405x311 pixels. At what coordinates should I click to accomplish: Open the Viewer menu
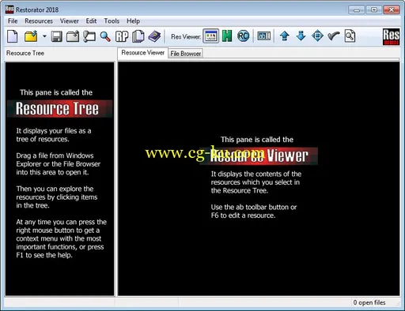[x=70, y=21]
